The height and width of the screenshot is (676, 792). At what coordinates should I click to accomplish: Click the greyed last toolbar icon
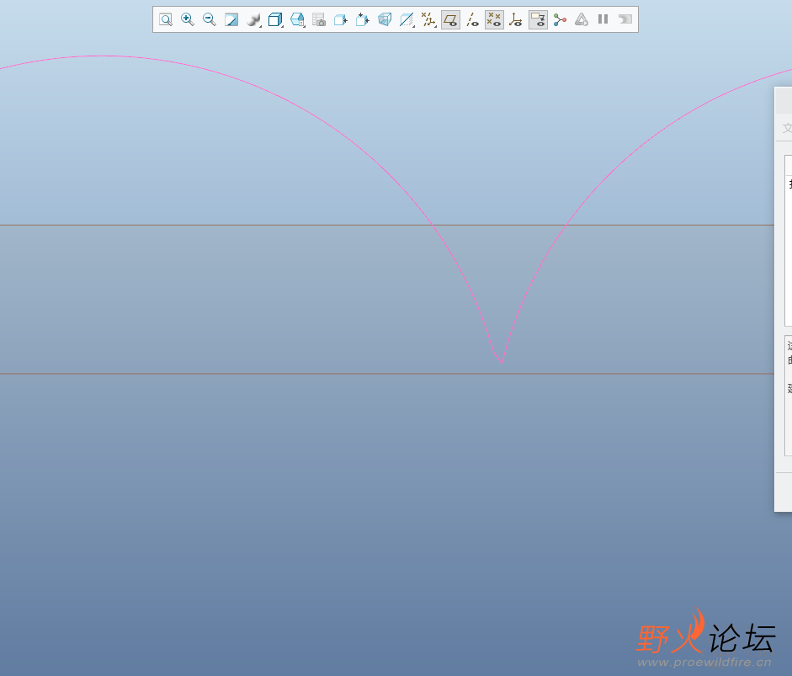625,19
